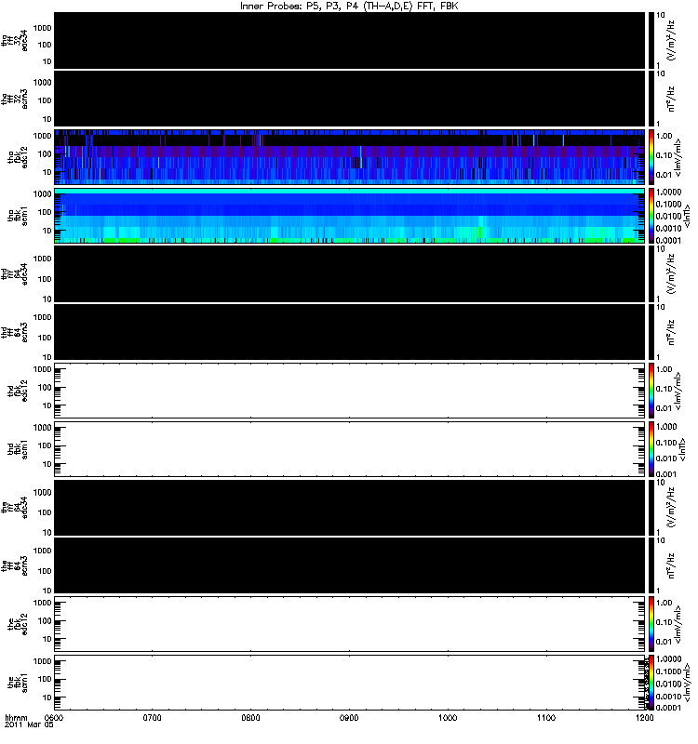
Task: Click the tha fbk edc12 spectrogram panel
Action: coord(350,157)
